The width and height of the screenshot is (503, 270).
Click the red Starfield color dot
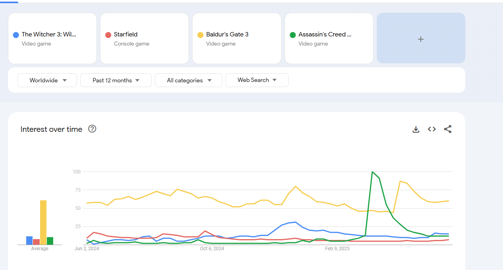click(108, 35)
